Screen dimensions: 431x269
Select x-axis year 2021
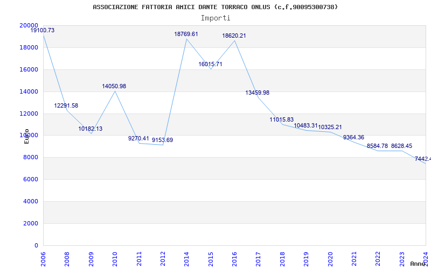click(354, 259)
